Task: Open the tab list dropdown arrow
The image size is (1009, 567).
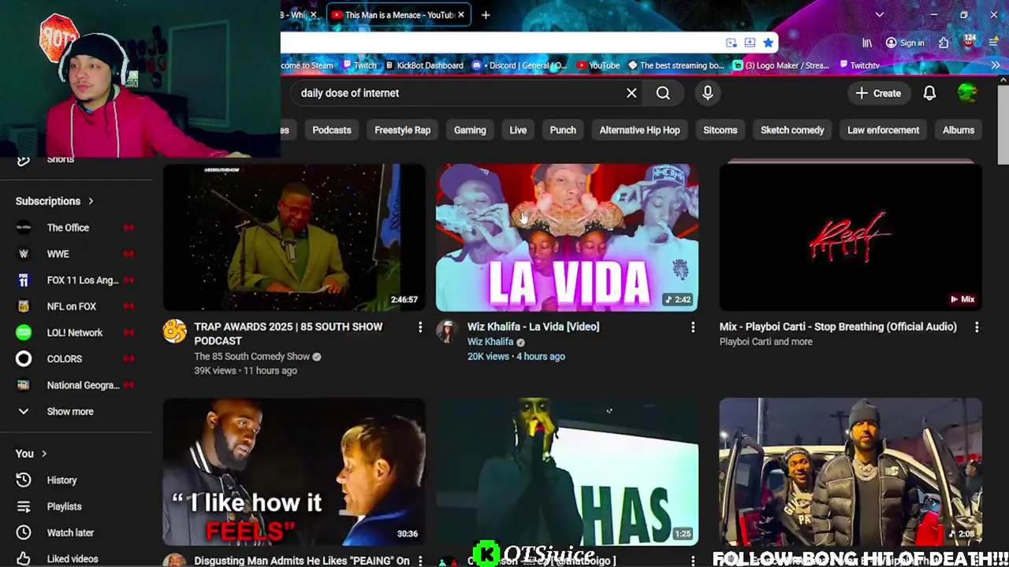Action: tap(880, 15)
